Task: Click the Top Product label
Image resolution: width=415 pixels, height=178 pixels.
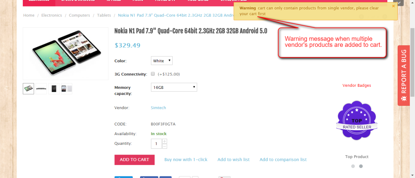Action: [x=357, y=157]
